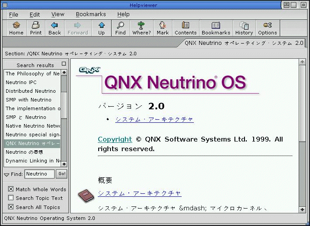Click the Forward arrow toolbar icon
Image resolution: width=310 pixels, height=226 pixels.
click(78, 28)
